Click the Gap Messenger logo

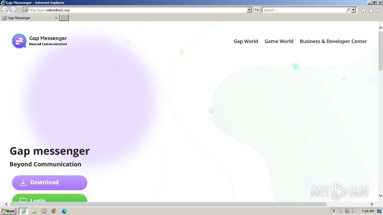39,41
